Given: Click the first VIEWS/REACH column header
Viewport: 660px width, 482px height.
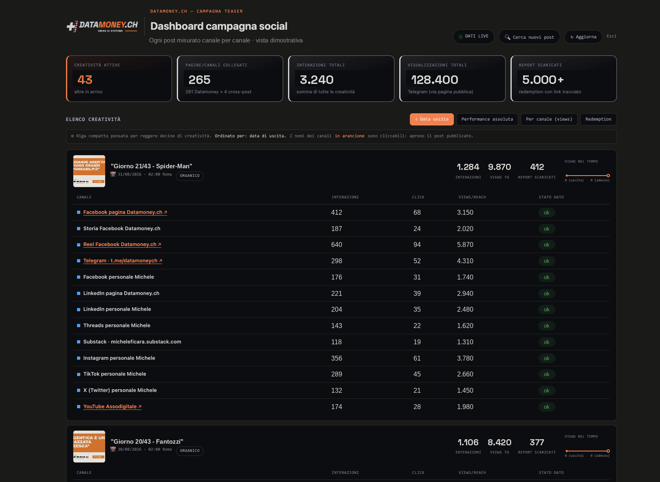Looking at the screenshot, I should point(472,197).
